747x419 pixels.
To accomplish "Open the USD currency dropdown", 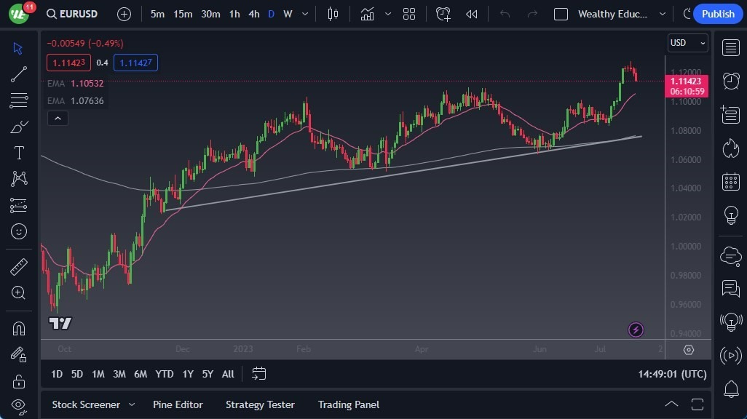I will coord(687,43).
